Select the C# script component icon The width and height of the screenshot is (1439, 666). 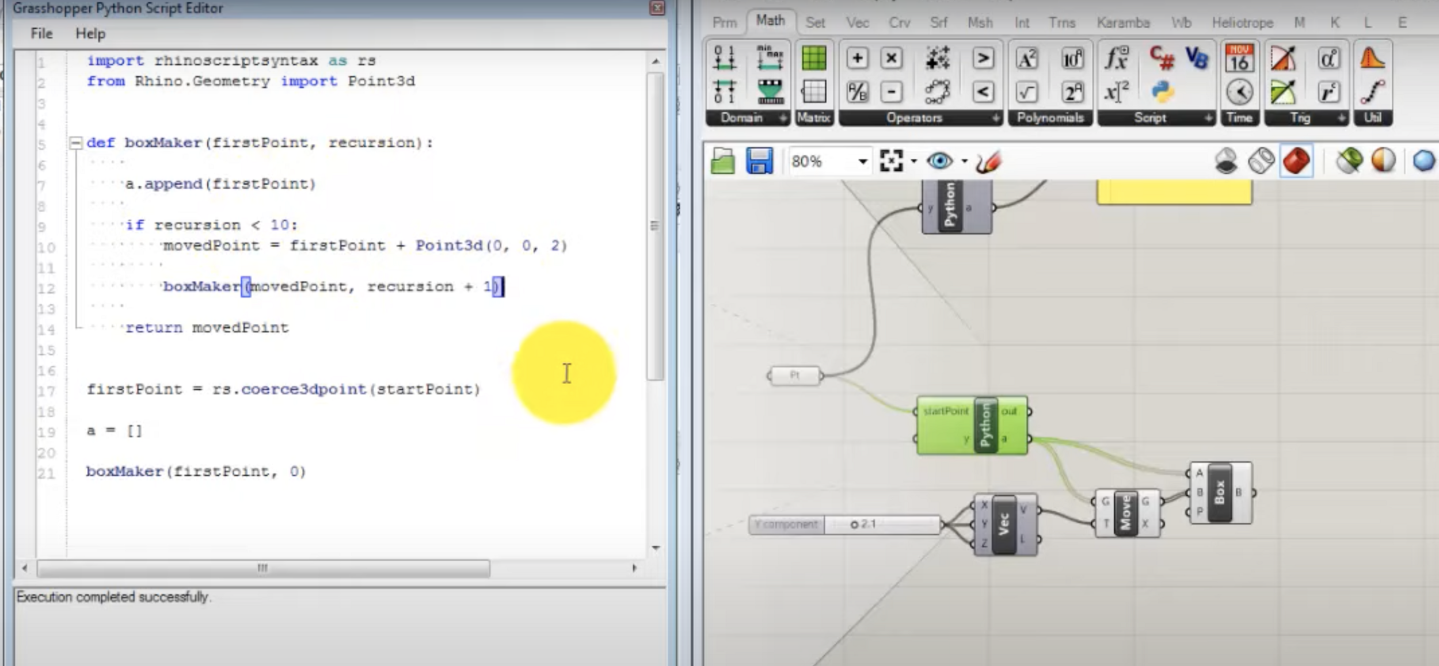point(1162,58)
